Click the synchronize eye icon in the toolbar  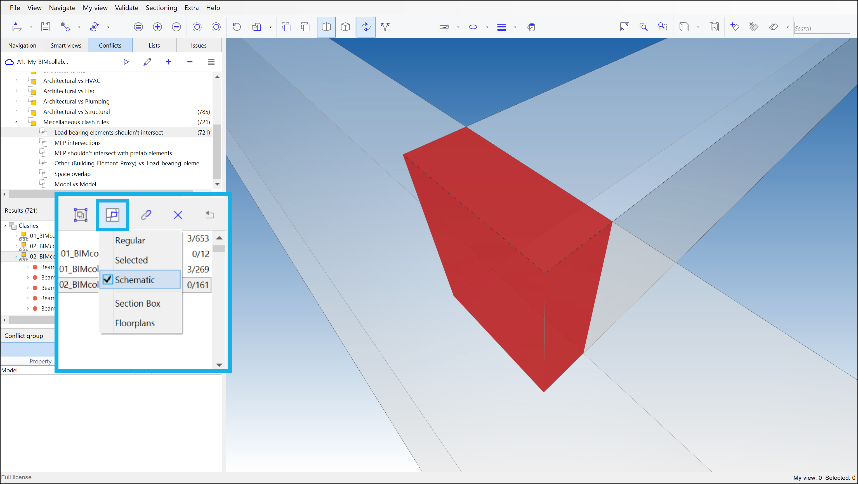coord(94,27)
